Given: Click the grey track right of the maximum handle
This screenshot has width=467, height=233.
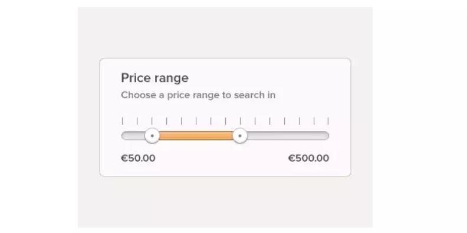Looking at the screenshot, I should click(x=288, y=136).
